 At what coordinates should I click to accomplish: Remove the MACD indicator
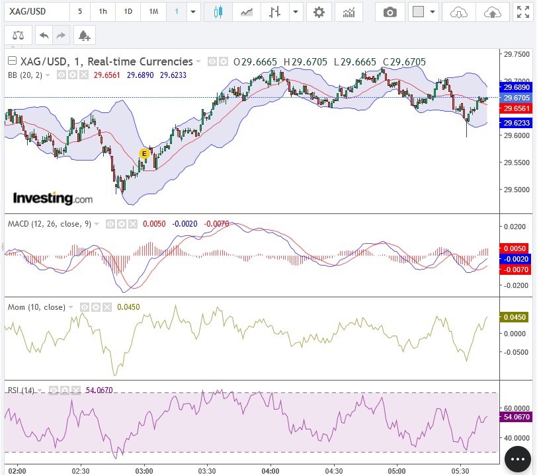[x=133, y=224]
